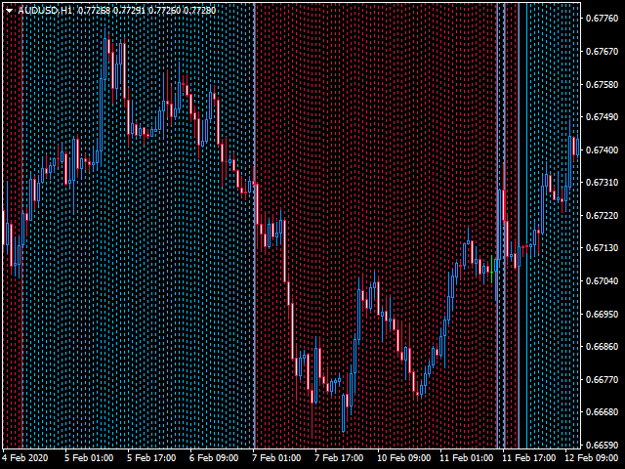Click the 7 Feb 01:00 time label
Viewport: 625px width, 469px height.
point(276,458)
